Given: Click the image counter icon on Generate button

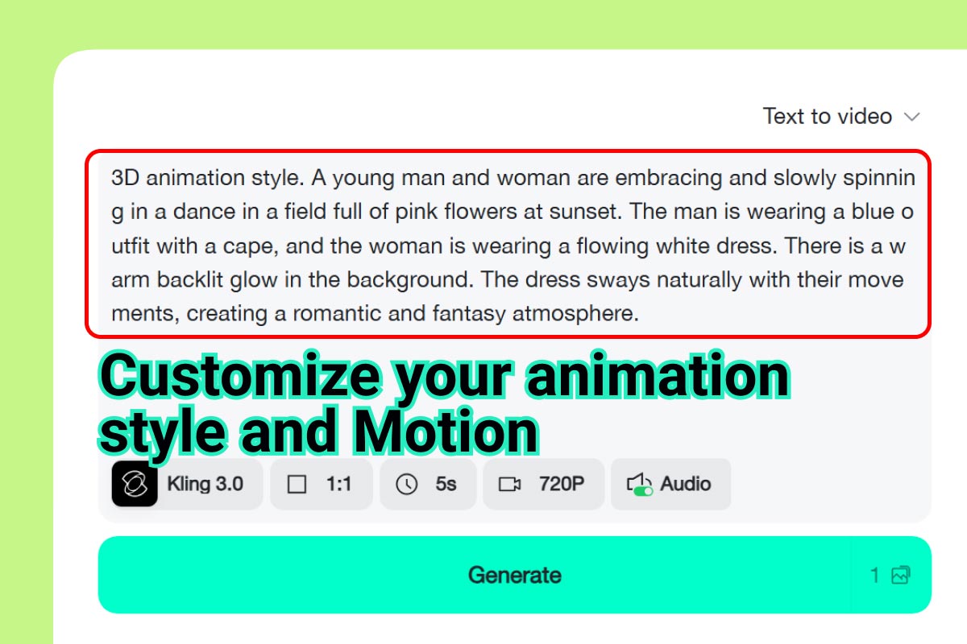Looking at the screenshot, I should (900, 575).
